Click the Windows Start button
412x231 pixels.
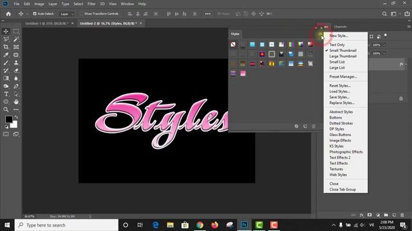click(x=7, y=225)
